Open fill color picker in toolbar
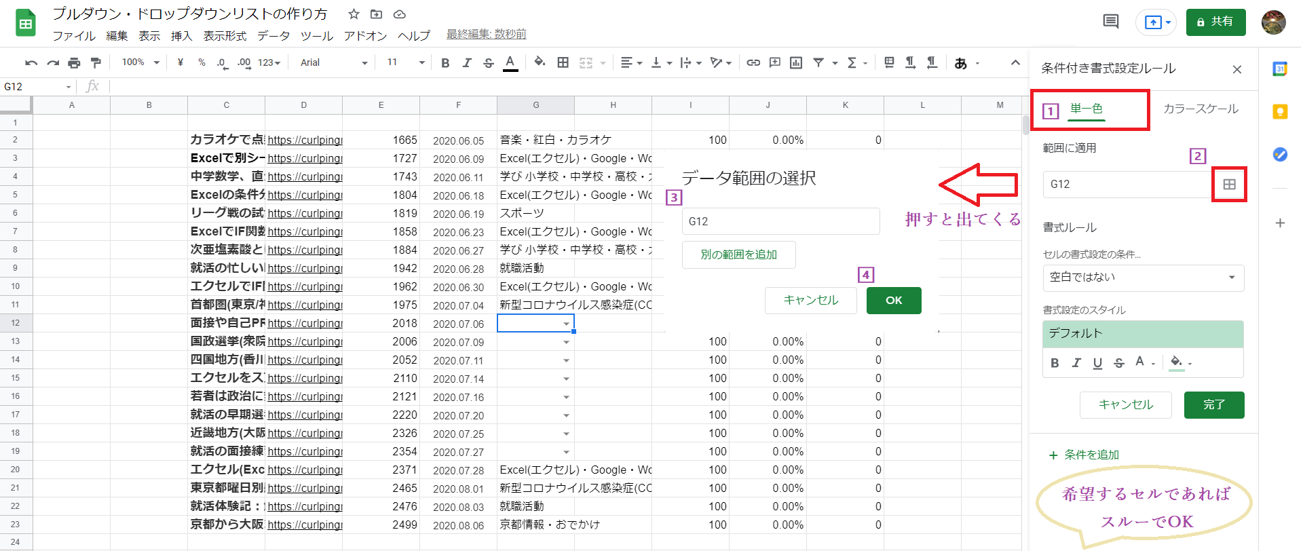 [x=540, y=62]
